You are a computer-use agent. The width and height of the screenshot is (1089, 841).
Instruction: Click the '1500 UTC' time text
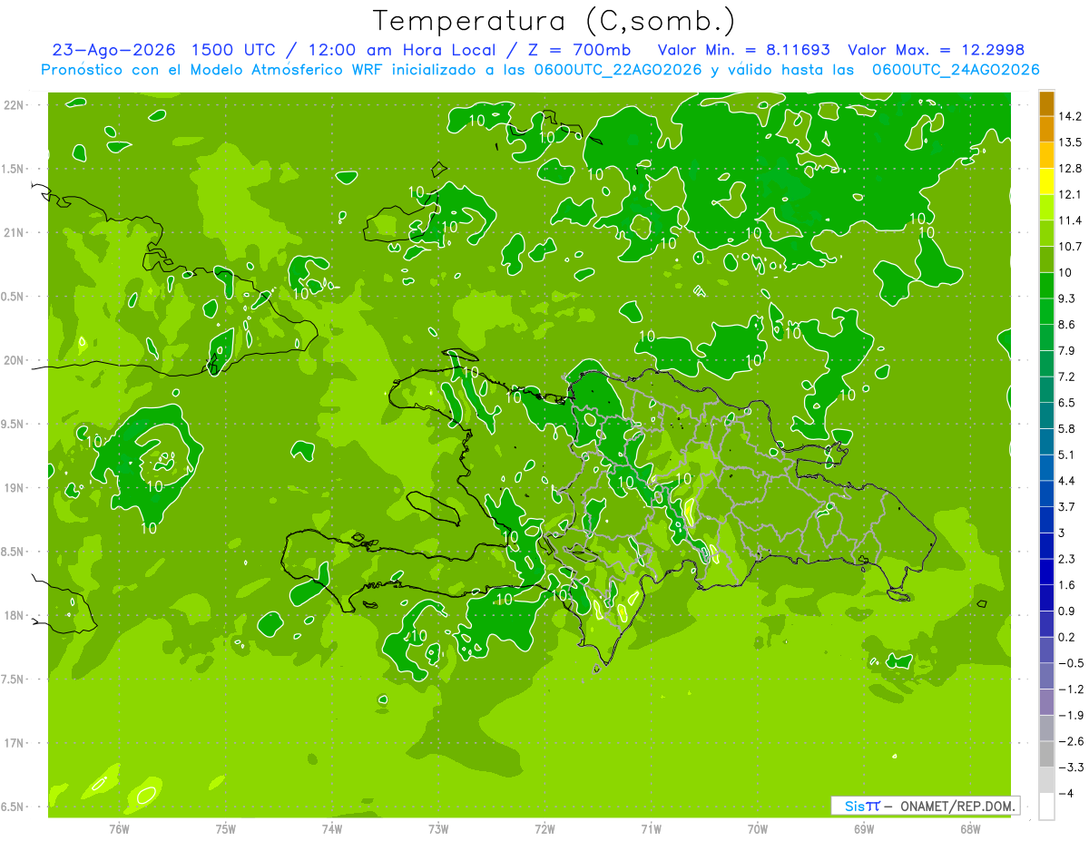234,50
